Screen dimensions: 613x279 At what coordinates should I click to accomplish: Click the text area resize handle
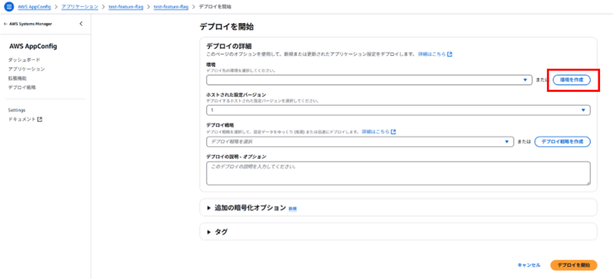tap(588, 182)
